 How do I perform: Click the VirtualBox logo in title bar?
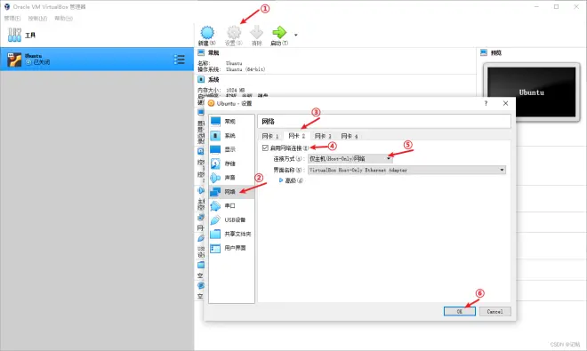7,7
